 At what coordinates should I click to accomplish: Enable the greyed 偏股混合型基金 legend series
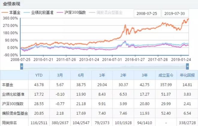pos(106,13)
